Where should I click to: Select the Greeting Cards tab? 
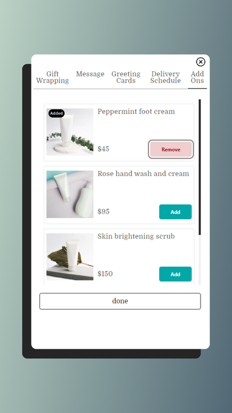point(125,77)
